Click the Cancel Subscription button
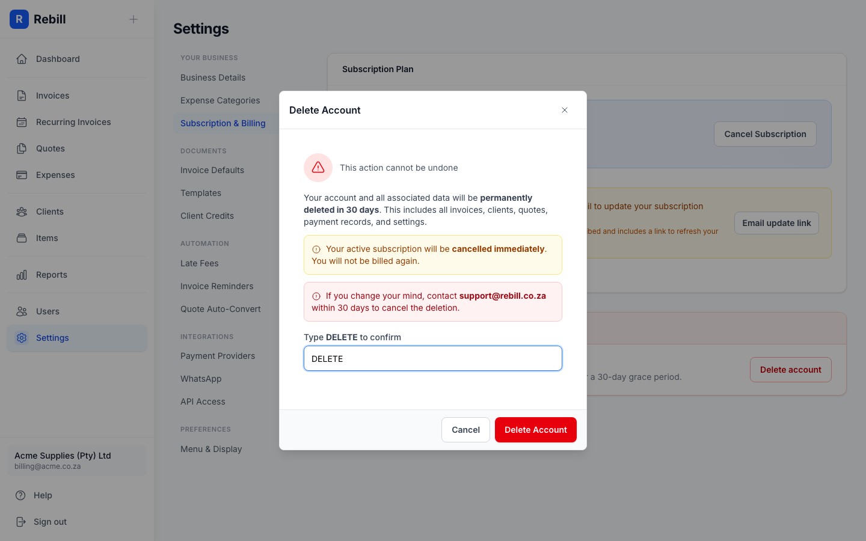Screen dimensions: 866x541 pos(764,134)
